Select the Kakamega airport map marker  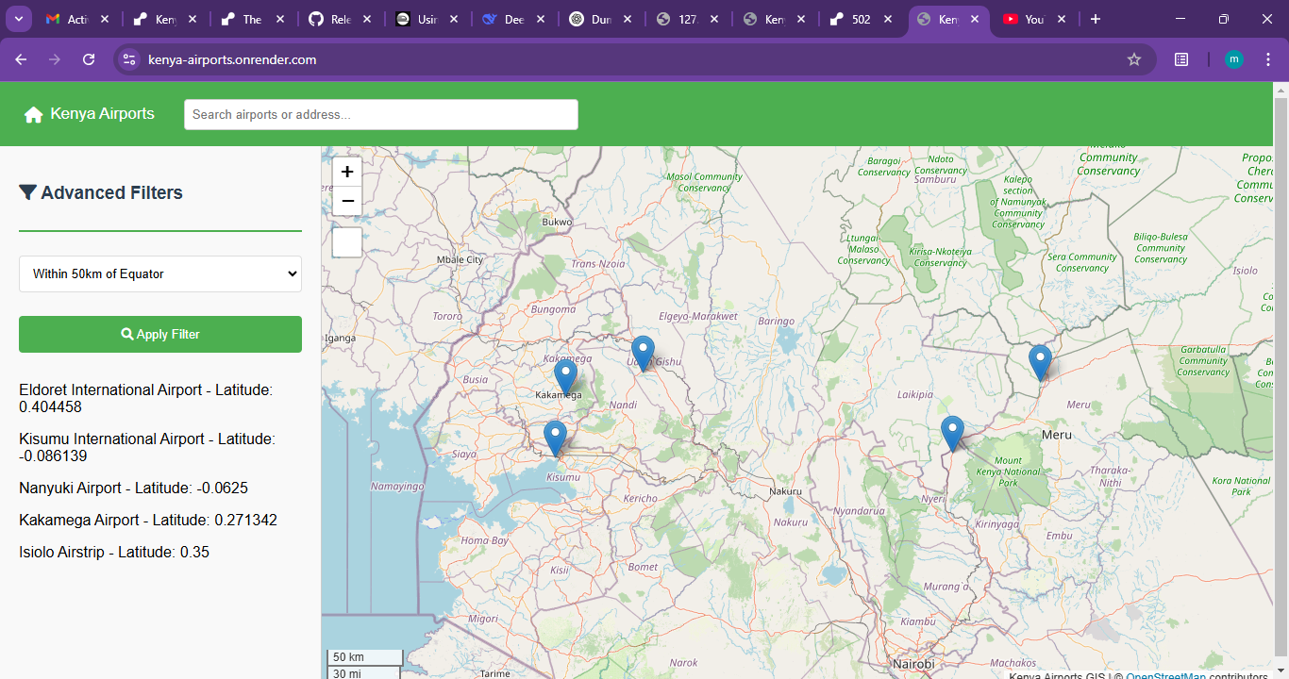click(x=565, y=377)
